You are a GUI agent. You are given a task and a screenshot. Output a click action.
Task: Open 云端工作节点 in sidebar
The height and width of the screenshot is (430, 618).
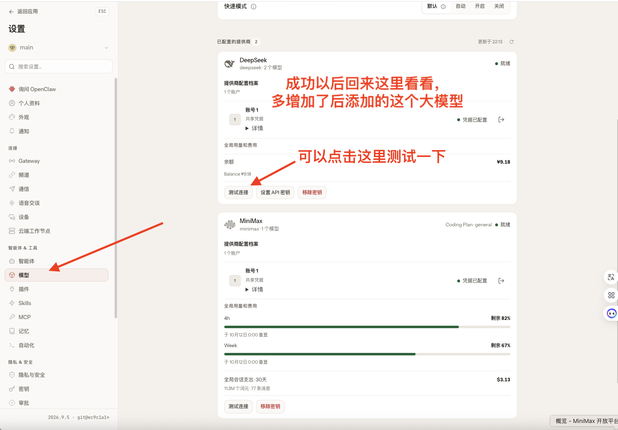[56, 231]
